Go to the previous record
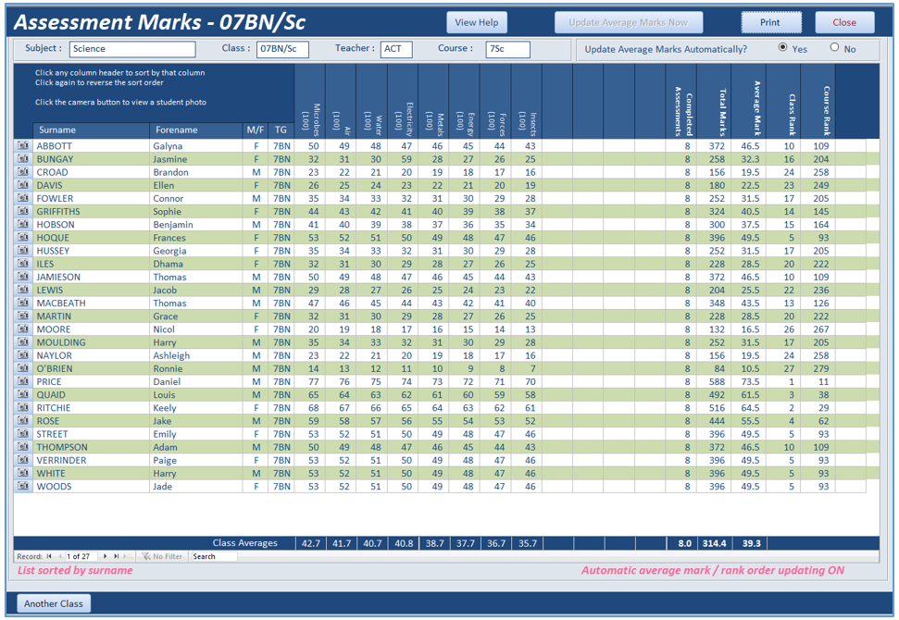This screenshot has width=899, height=620. [x=59, y=556]
